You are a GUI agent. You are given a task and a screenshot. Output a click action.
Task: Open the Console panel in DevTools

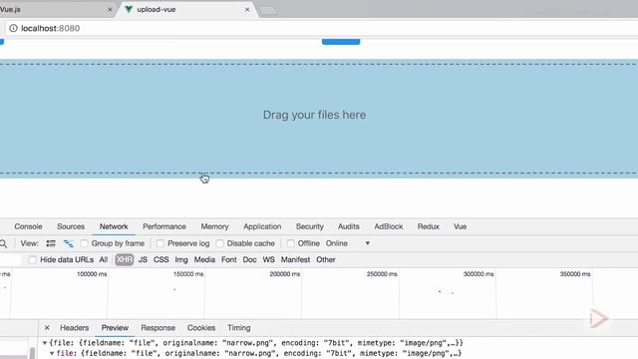click(x=28, y=226)
